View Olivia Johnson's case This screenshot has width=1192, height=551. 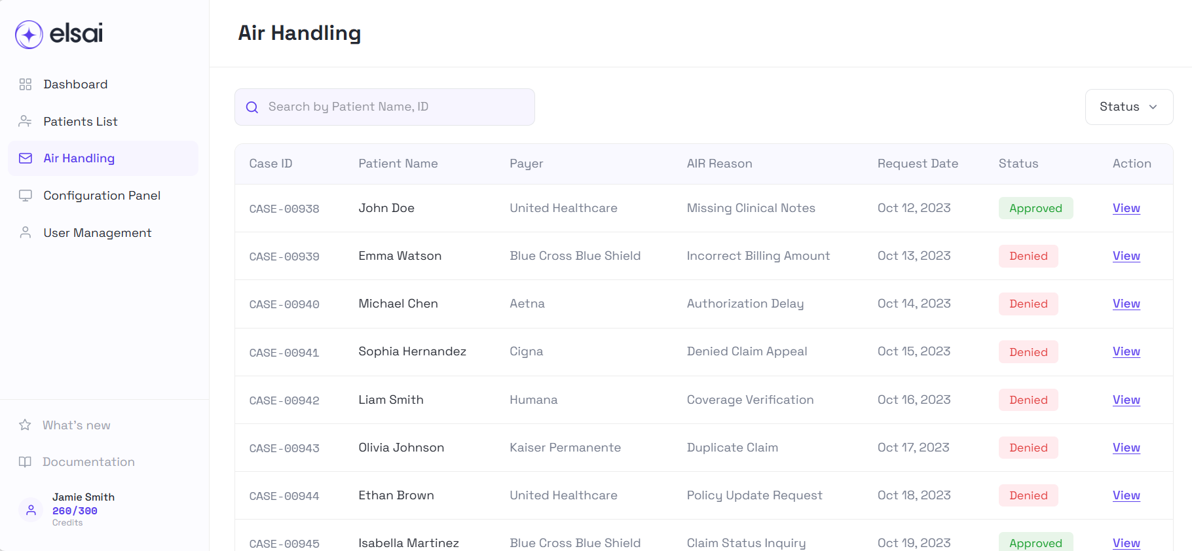(1126, 448)
